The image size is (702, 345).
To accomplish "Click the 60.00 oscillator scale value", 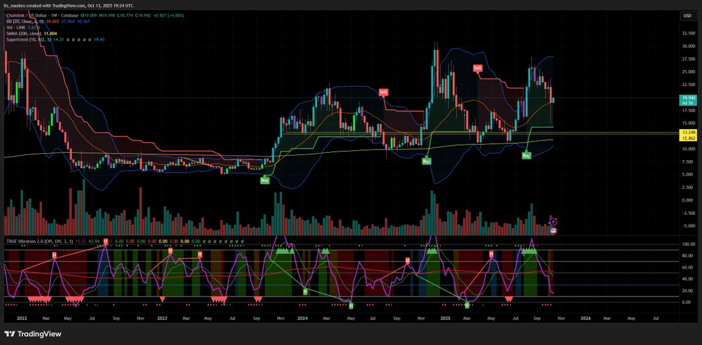I will point(688,267).
